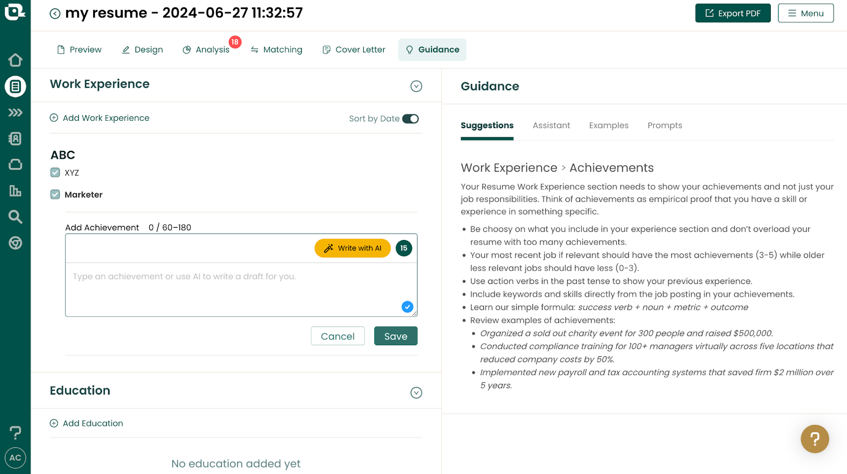Open the Menu button
The width and height of the screenshot is (847, 474).
(806, 13)
